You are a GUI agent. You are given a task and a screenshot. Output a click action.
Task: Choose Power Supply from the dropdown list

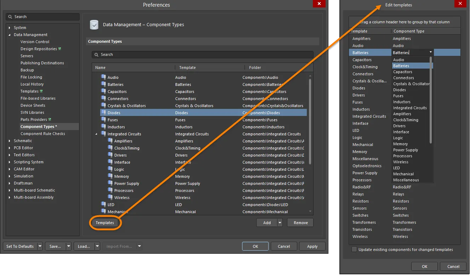(x=405, y=150)
